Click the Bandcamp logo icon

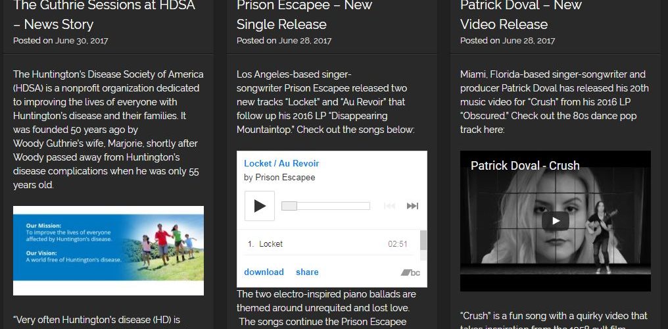pos(411,273)
